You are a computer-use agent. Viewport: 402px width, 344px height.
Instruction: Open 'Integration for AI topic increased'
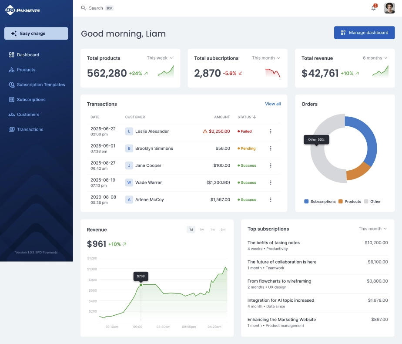318,303
